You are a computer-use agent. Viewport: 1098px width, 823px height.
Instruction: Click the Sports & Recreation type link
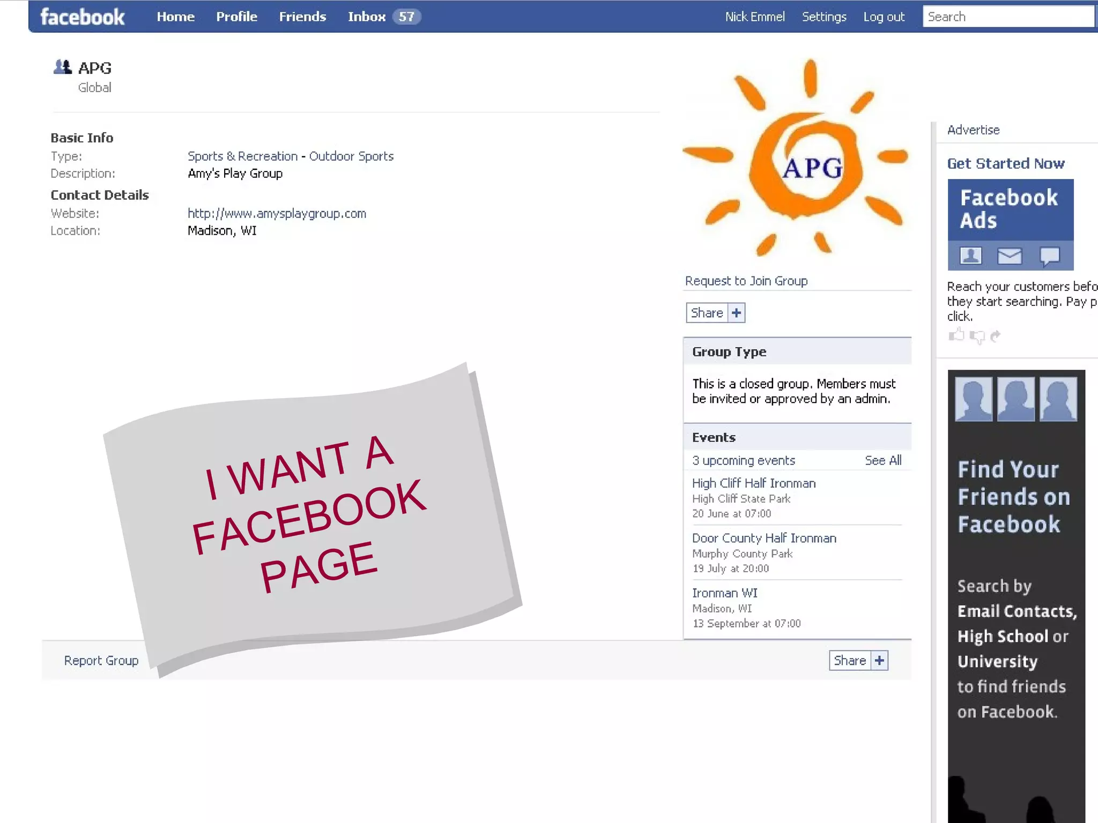pos(242,156)
